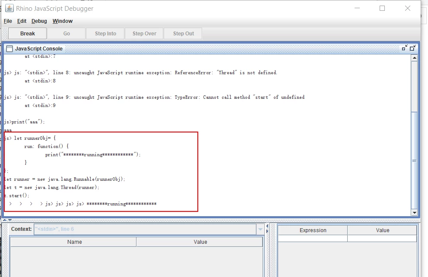Click the 'let runnerObj= {' console line

30,138
